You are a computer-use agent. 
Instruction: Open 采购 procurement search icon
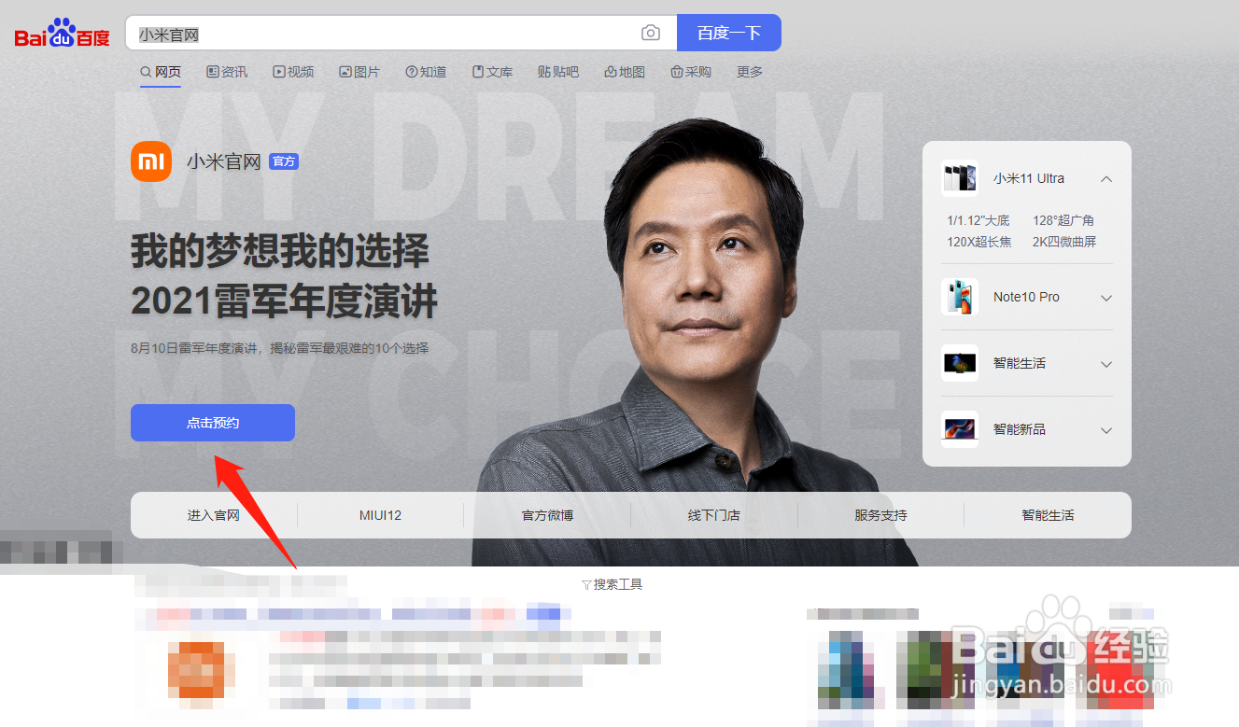(x=675, y=71)
